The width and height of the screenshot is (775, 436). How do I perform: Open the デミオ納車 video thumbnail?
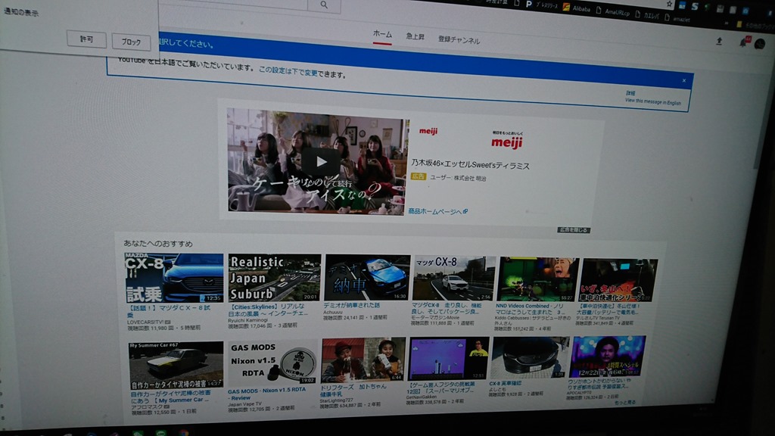(x=367, y=277)
